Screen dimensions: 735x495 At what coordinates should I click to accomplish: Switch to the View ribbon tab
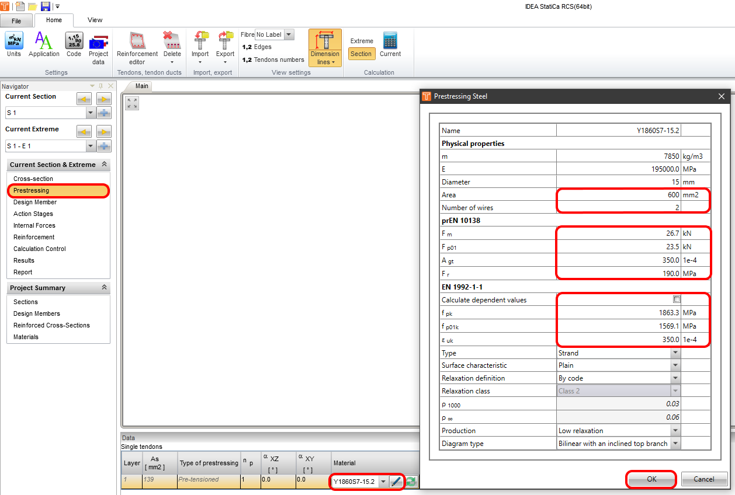tap(95, 20)
